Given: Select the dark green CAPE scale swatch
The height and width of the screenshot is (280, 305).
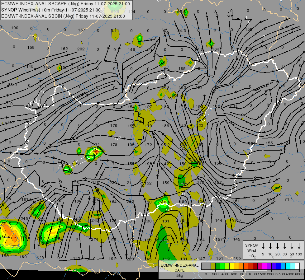Looking at the screenshot, I should coord(218,266).
